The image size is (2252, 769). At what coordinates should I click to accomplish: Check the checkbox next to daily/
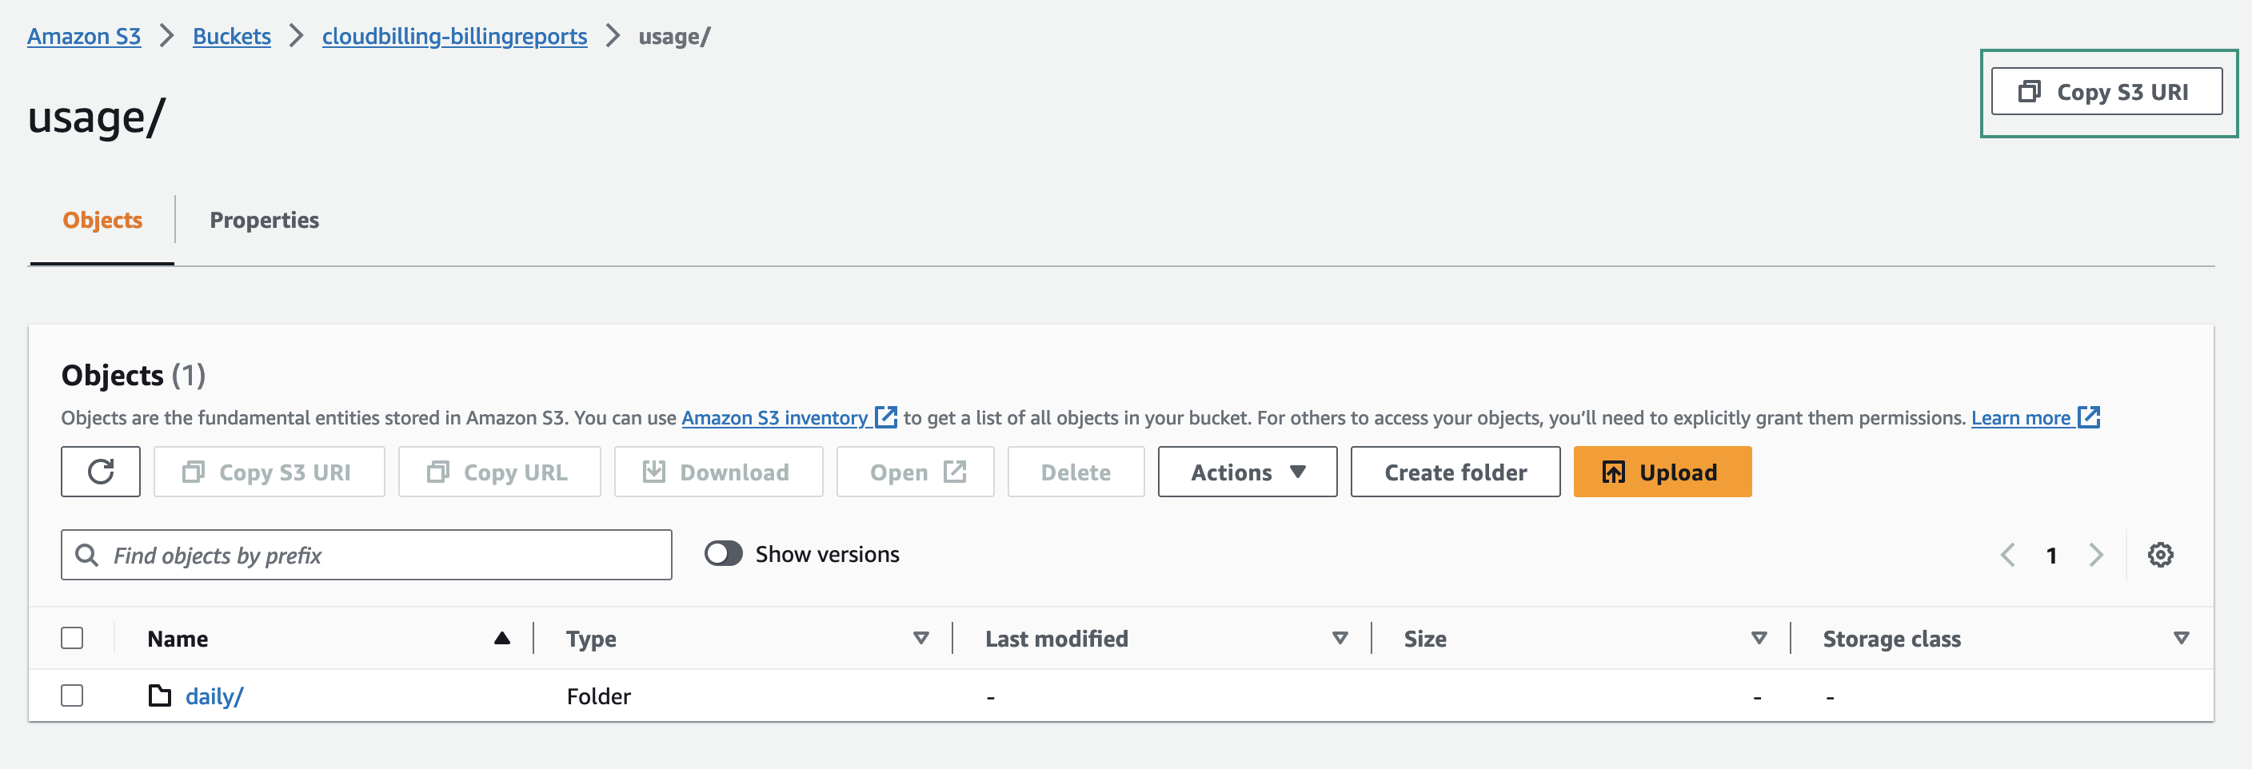tap(73, 695)
